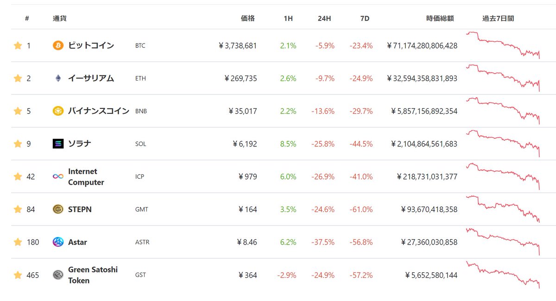This screenshot has height=301, width=556.
Task: Click the orange Bitcoin coin logo
Action: pyautogui.click(x=58, y=45)
